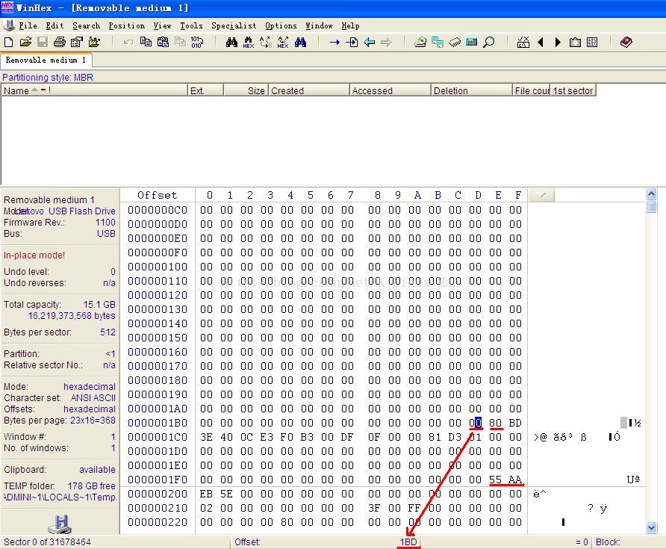
Task: Open the View menu
Action: click(x=162, y=25)
